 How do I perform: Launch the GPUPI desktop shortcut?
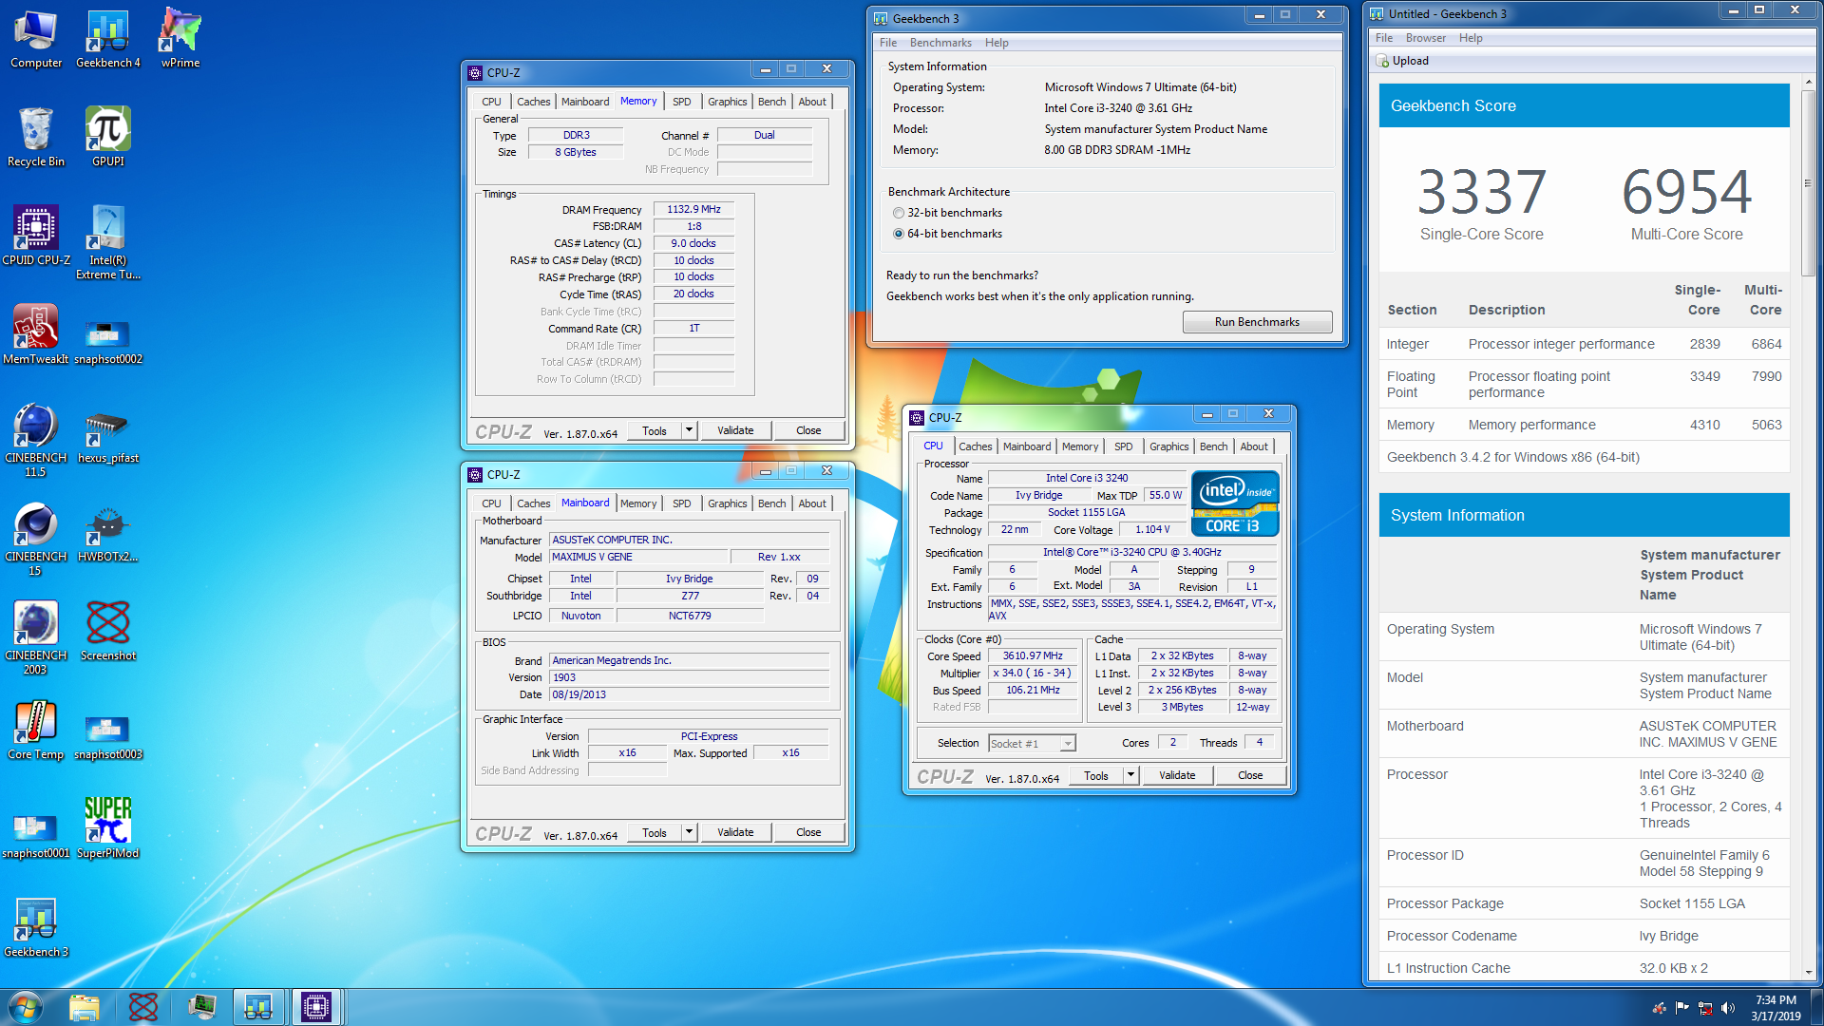click(108, 139)
